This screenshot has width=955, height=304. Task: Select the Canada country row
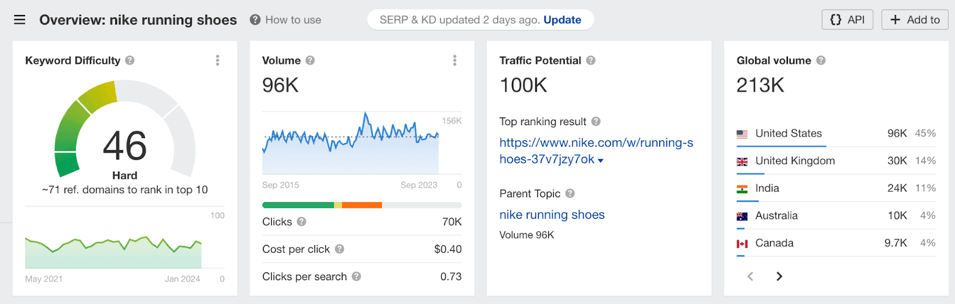click(x=836, y=243)
